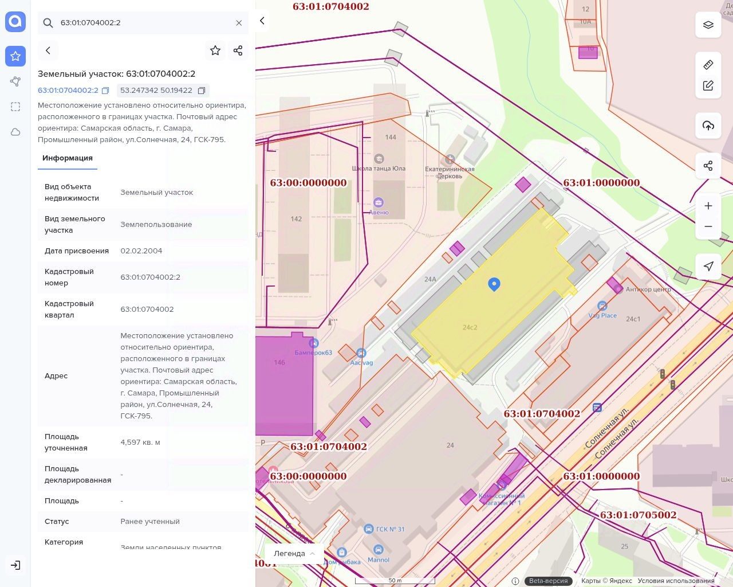The height and width of the screenshot is (587, 733).
Task: Add parcel to favorites with star button
Action: coord(215,50)
